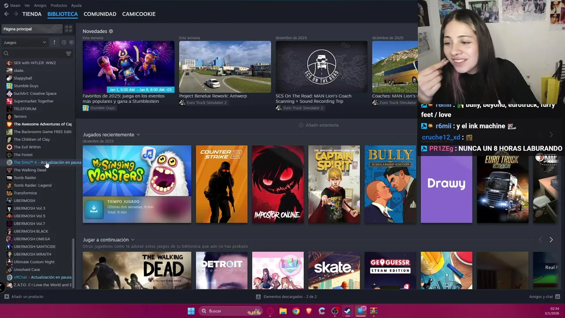Click the Windows taskbar Buscar box

point(231,311)
